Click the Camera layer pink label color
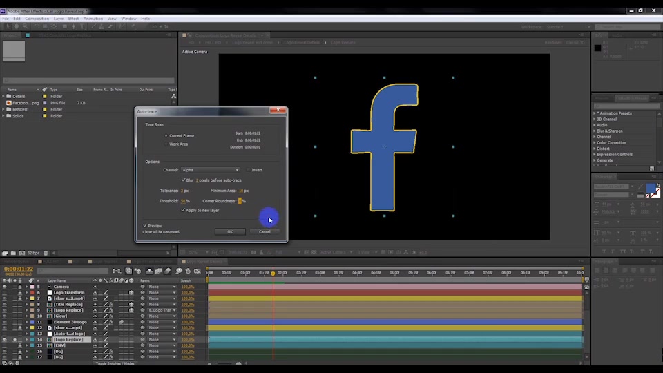This screenshot has width=663, height=373. pyautogui.click(x=32, y=287)
